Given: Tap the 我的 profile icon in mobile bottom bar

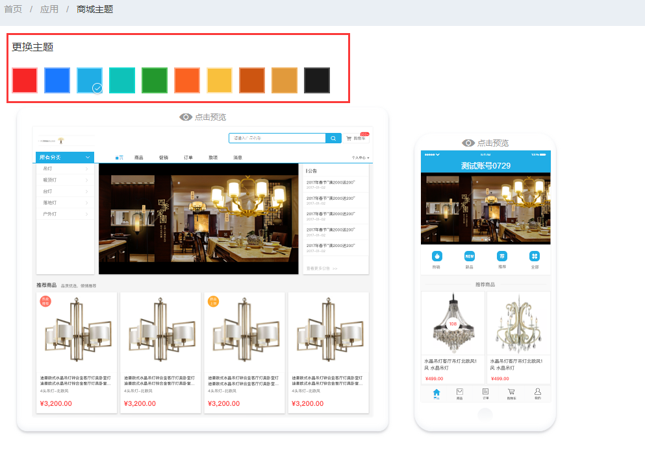Looking at the screenshot, I should (538, 392).
